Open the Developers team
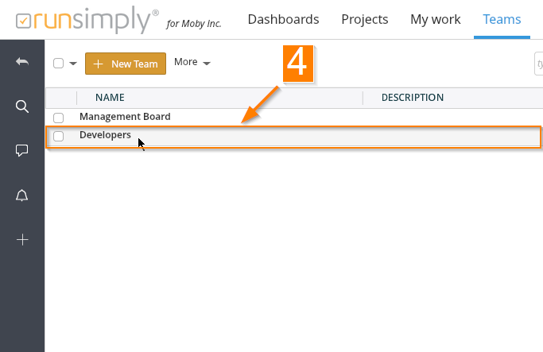The width and height of the screenshot is (543, 352). (105, 136)
